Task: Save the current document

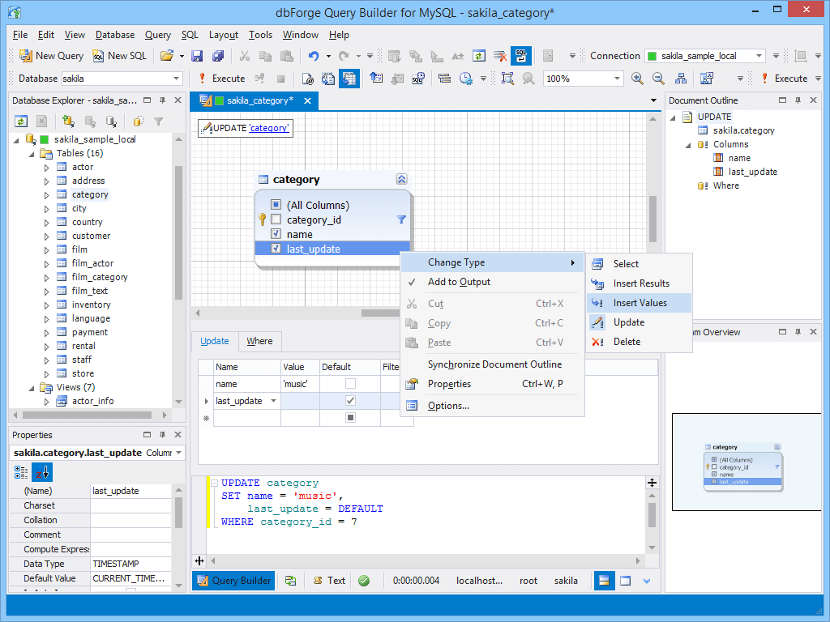Action: click(197, 55)
